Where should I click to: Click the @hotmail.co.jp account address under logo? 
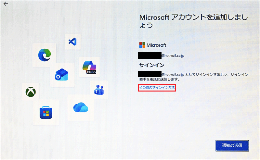pos(161,55)
